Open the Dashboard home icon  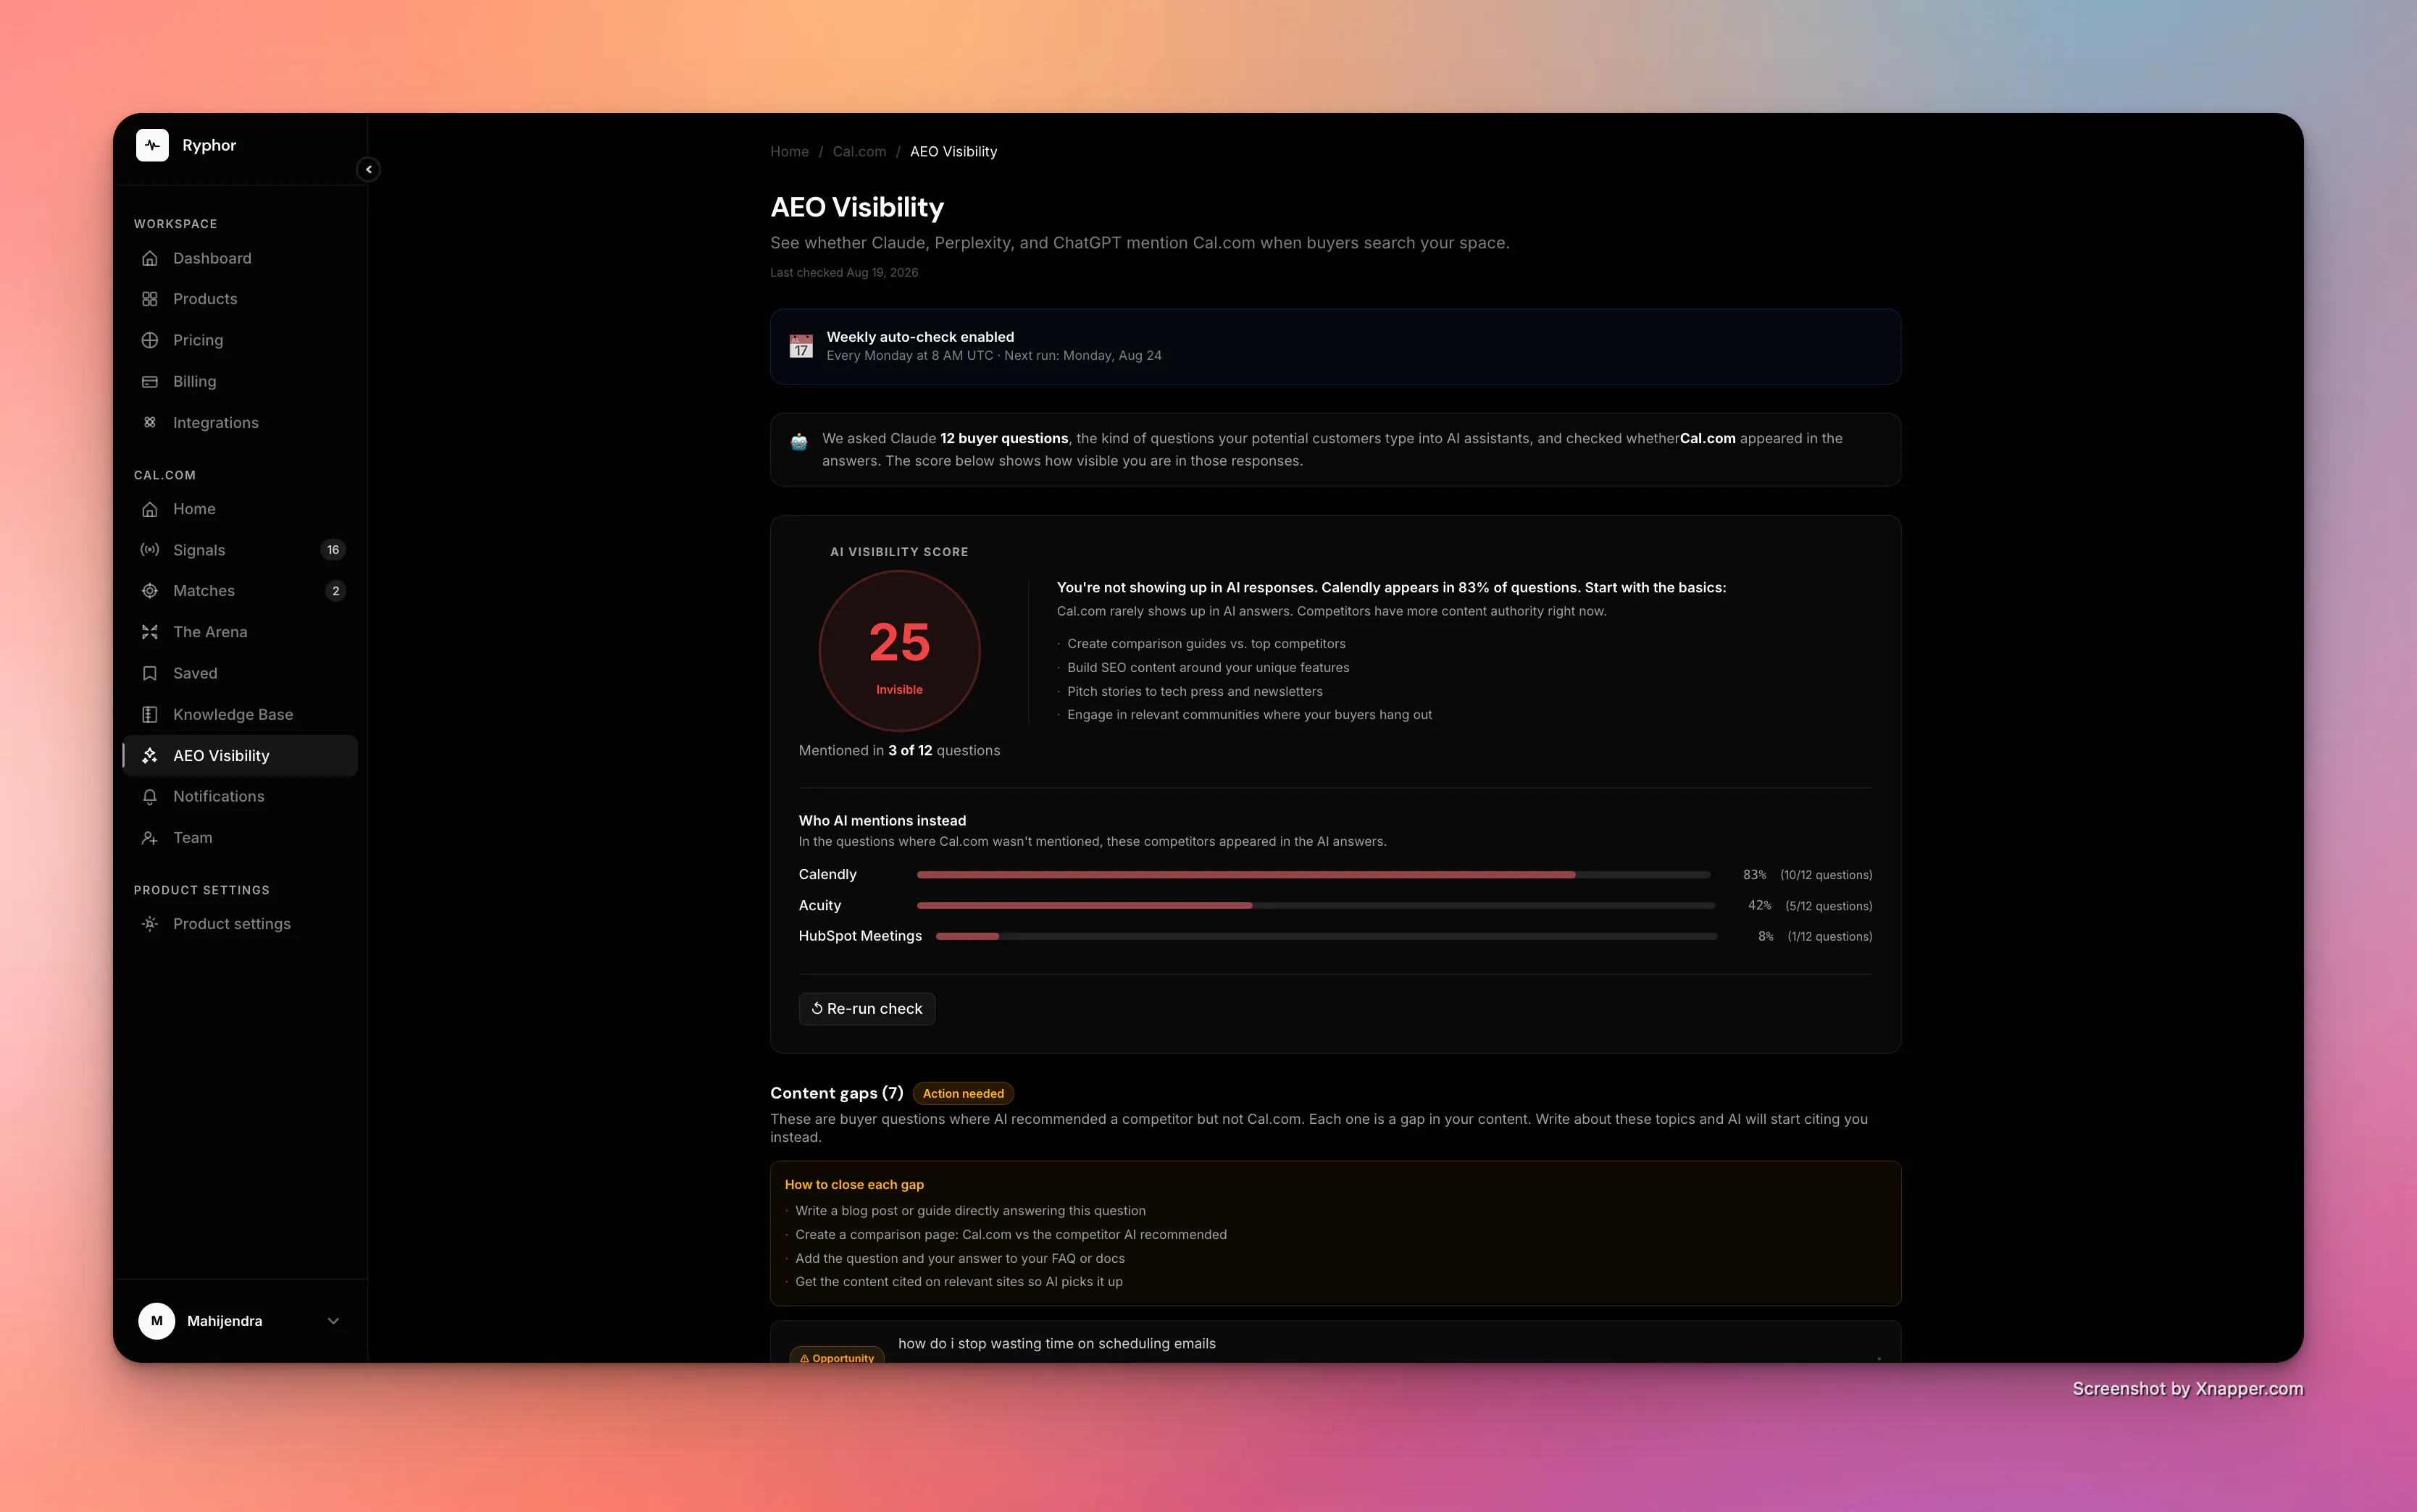(x=150, y=258)
